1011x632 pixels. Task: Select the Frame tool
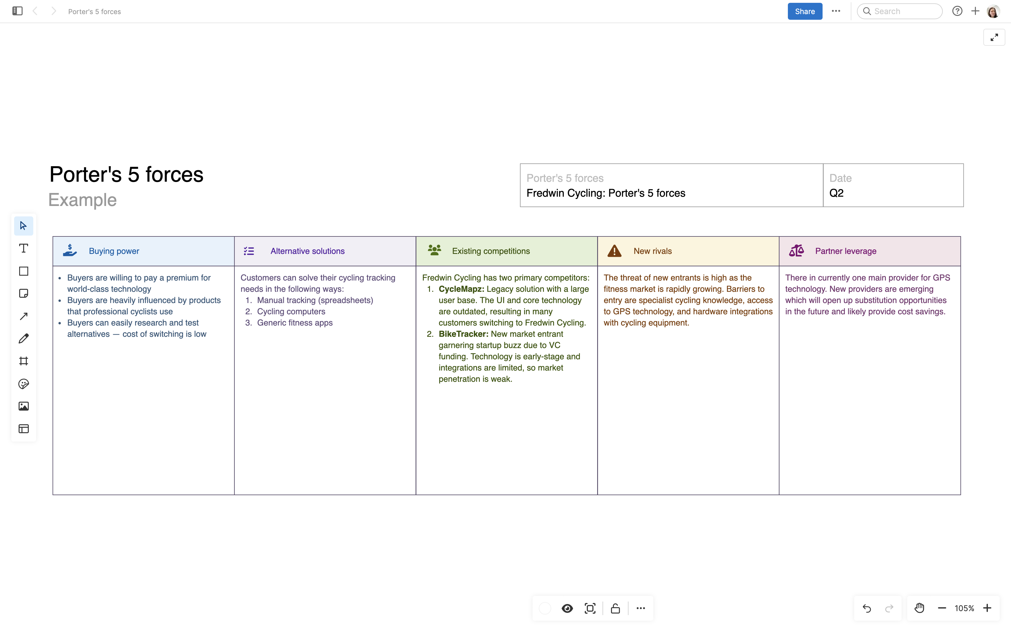tap(23, 361)
